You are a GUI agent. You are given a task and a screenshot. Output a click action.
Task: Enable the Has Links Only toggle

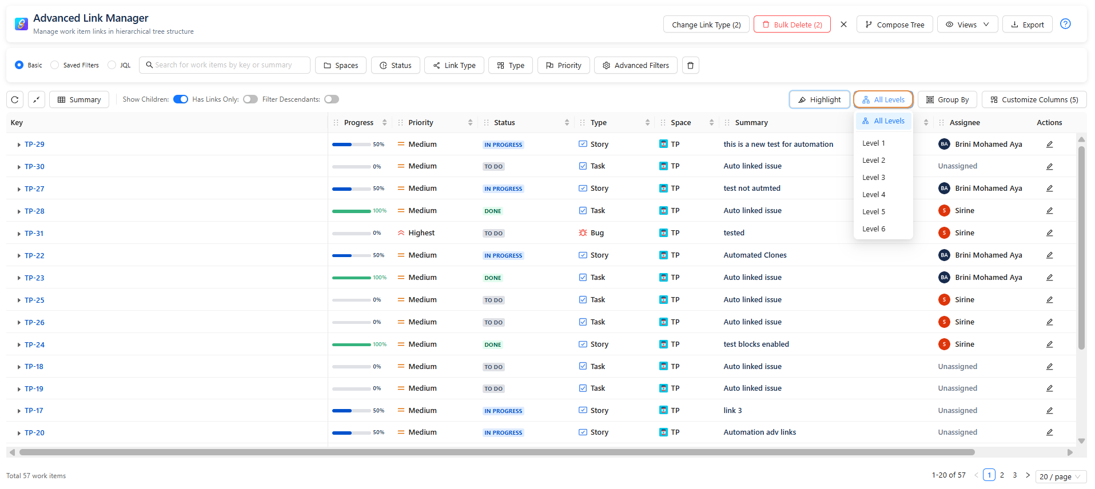[250, 99]
